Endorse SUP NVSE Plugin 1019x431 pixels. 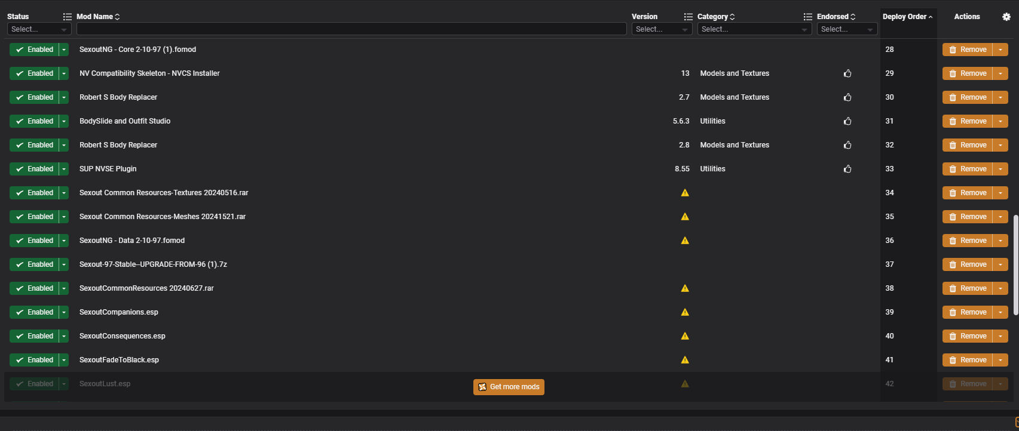(x=847, y=169)
